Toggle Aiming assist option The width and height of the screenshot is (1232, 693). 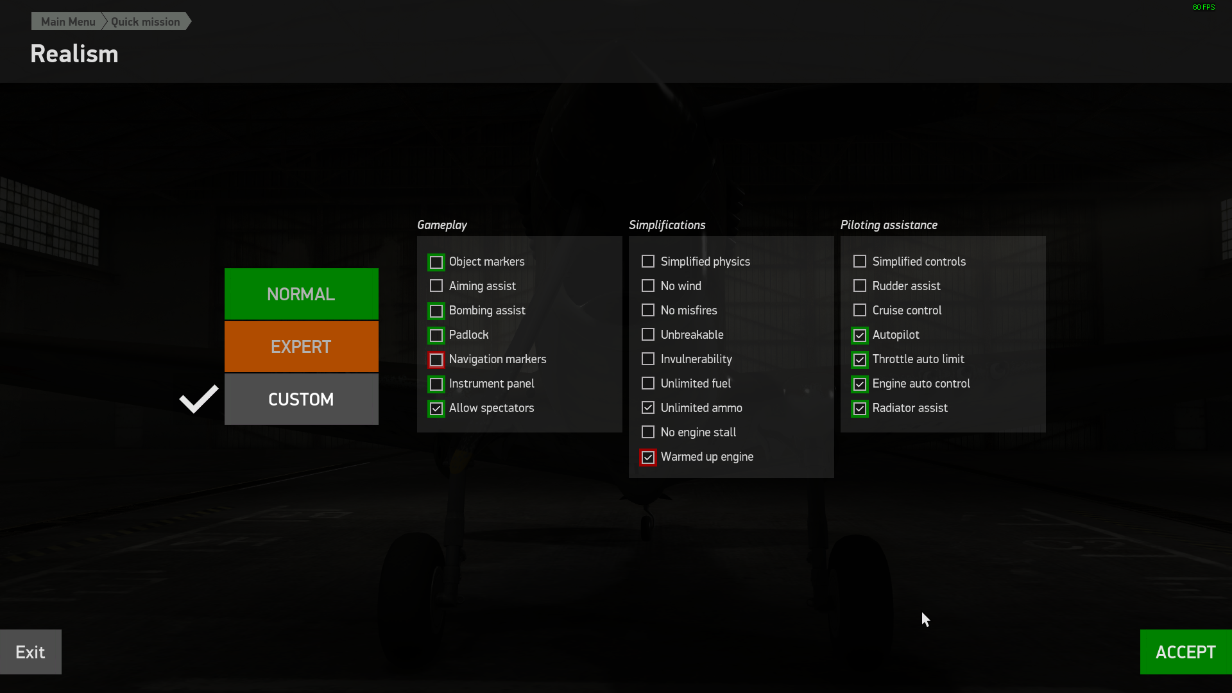click(436, 286)
